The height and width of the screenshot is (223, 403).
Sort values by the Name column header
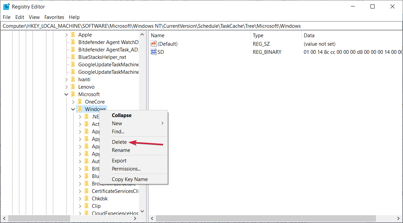pyautogui.click(x=199, y=36)
